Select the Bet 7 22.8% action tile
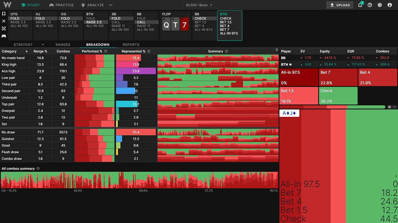 (x=338, y=77)
